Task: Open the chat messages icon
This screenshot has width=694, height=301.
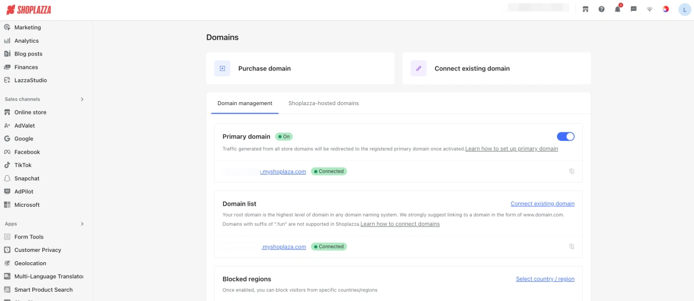Action: (x=634, y=9)
